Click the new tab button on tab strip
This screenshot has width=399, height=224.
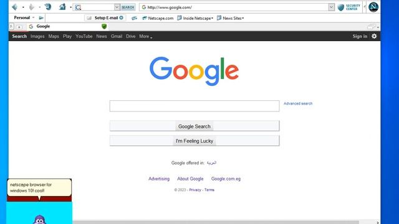(19, 27)
